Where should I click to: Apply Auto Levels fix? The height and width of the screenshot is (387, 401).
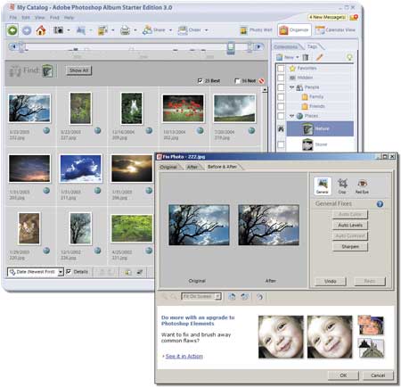click(x=350, y=226)
